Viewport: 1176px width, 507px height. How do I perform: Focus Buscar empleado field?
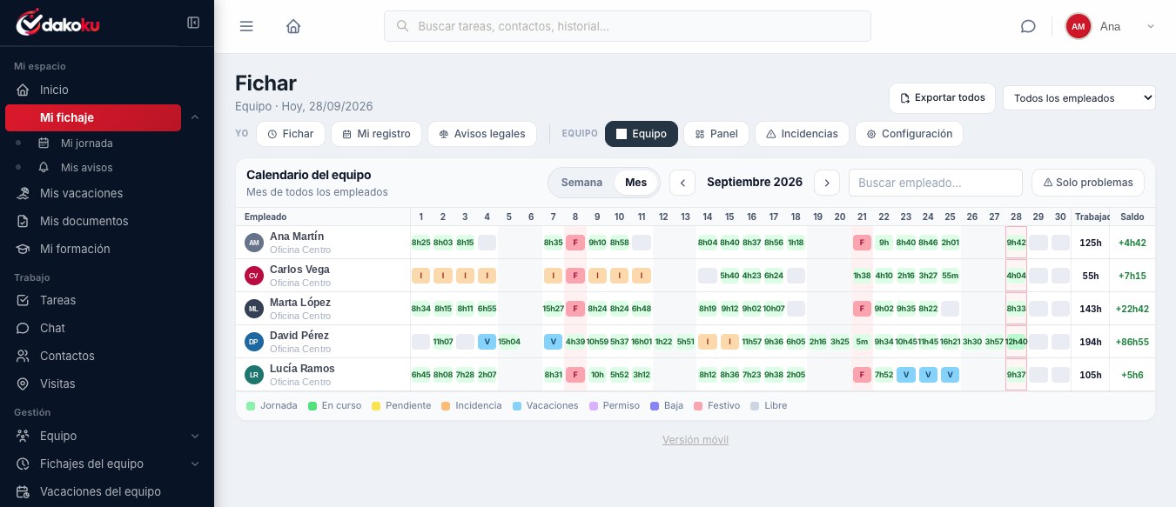click(936, 183)
